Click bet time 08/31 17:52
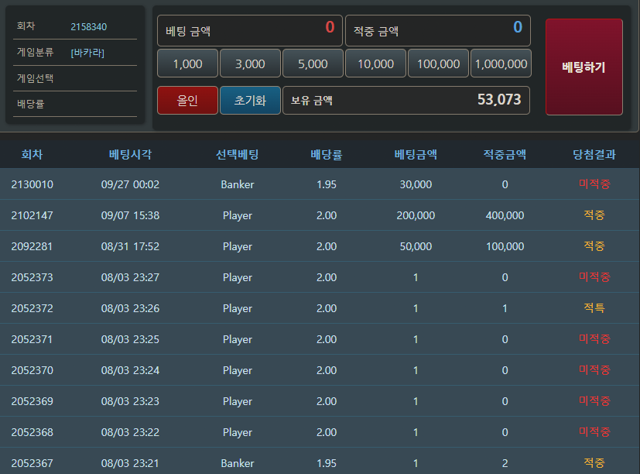Viewport: 640px width, 474px height. click(130, 246)
